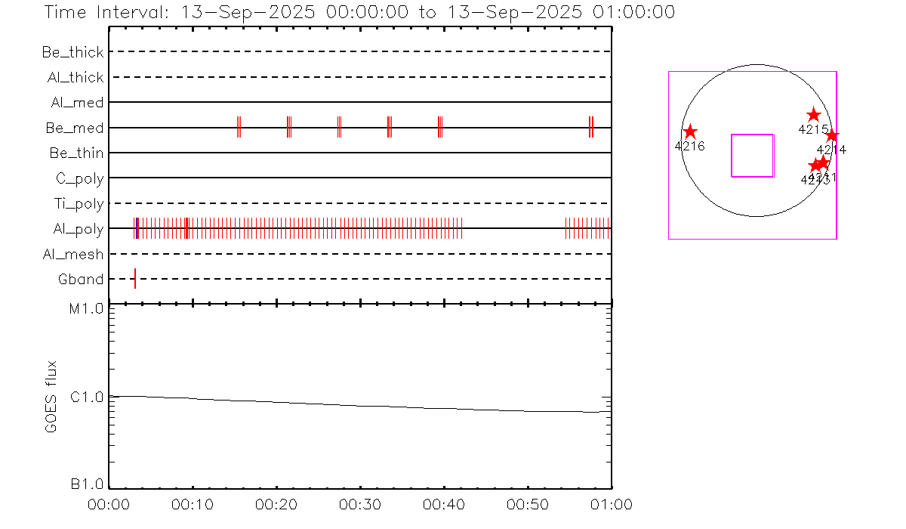Click the Be_med marker near 00:57

(x=591, y=127)
